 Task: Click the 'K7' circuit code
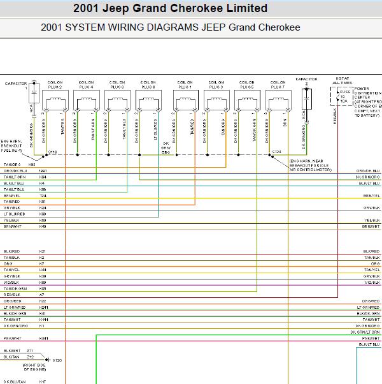(x=41, y=263)
